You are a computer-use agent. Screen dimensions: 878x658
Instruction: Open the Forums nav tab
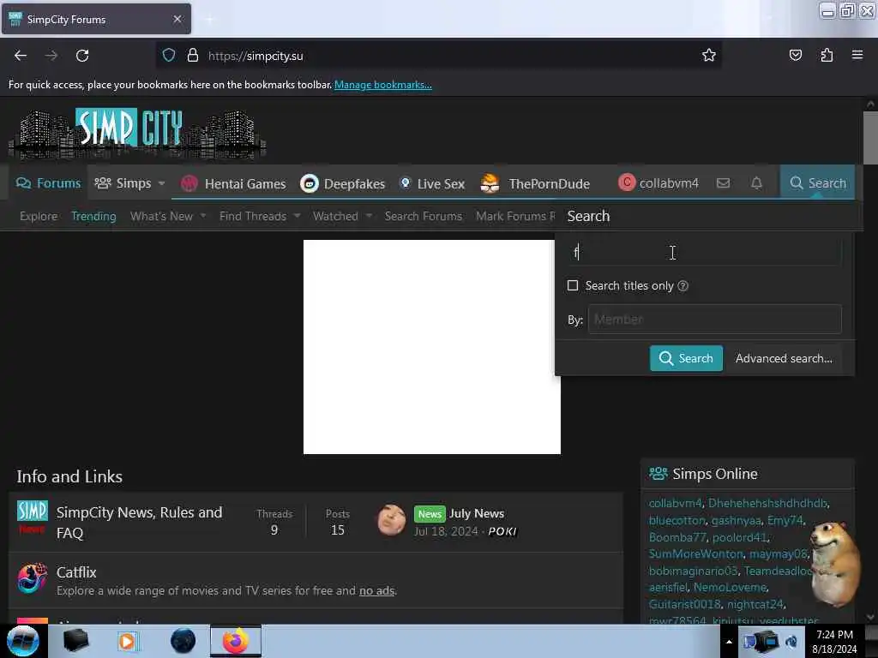point(48,183)
